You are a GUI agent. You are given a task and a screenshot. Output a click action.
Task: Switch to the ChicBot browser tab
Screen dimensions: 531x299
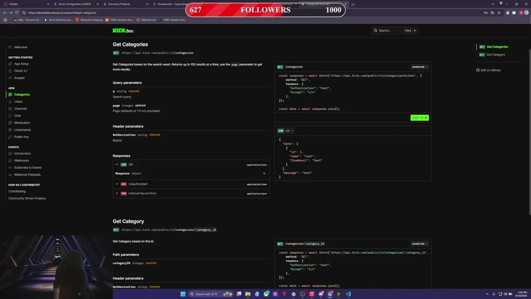click(x=26, y=4)
